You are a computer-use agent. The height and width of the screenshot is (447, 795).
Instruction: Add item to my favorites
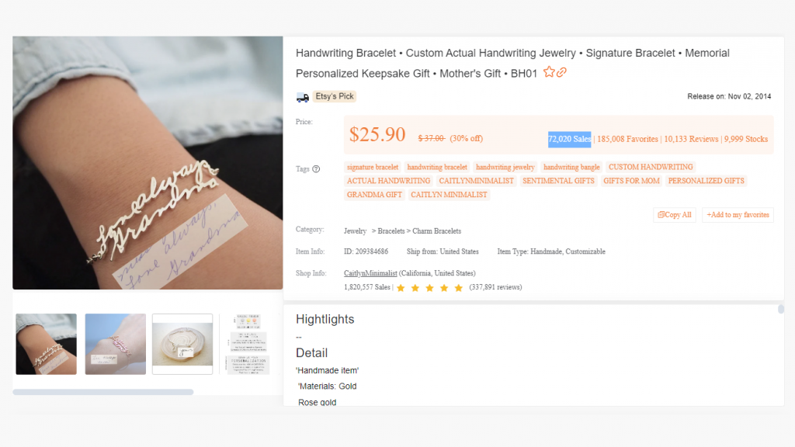pos(738,215)
